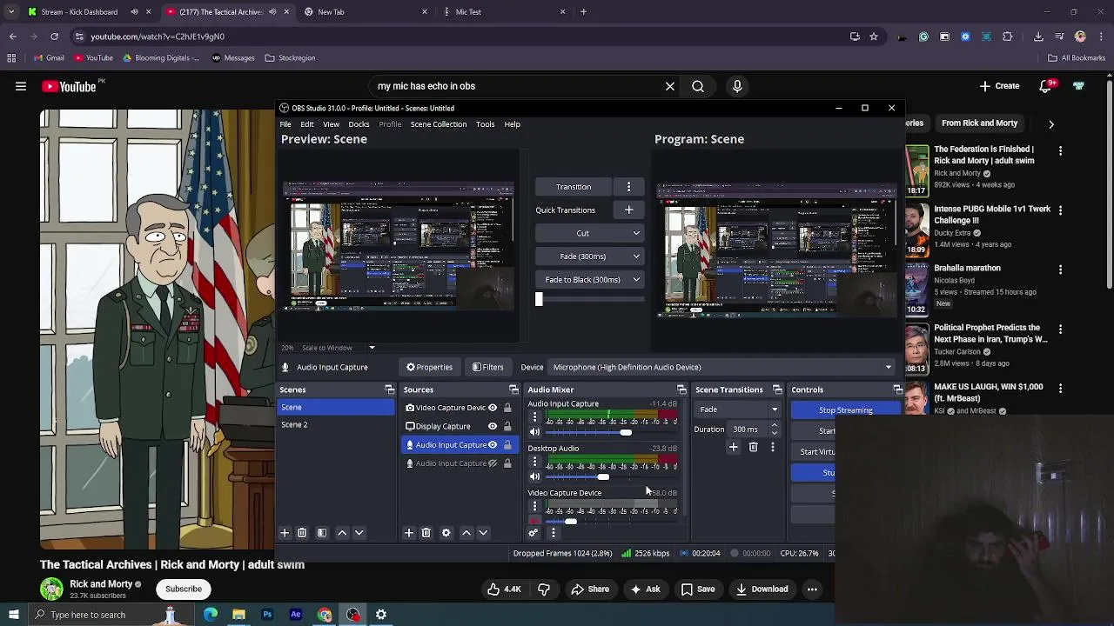Open the OBS Help menu
Image resolution: width=1114 pixels, height=626 pixels.
[512, 124]
